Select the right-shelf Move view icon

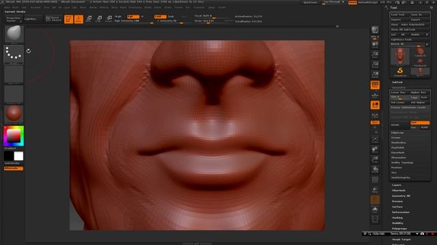click(x=375, y=150)
